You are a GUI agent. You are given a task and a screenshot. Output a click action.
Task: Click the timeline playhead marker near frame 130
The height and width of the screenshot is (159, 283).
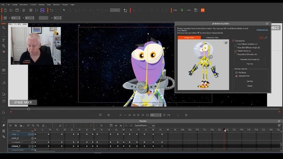224,129
